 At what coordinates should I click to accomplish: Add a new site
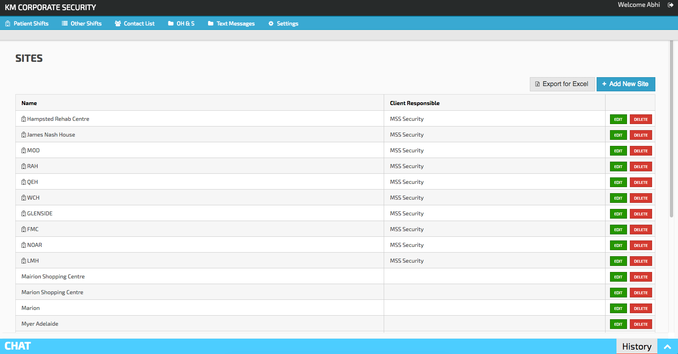coord(626,84)
